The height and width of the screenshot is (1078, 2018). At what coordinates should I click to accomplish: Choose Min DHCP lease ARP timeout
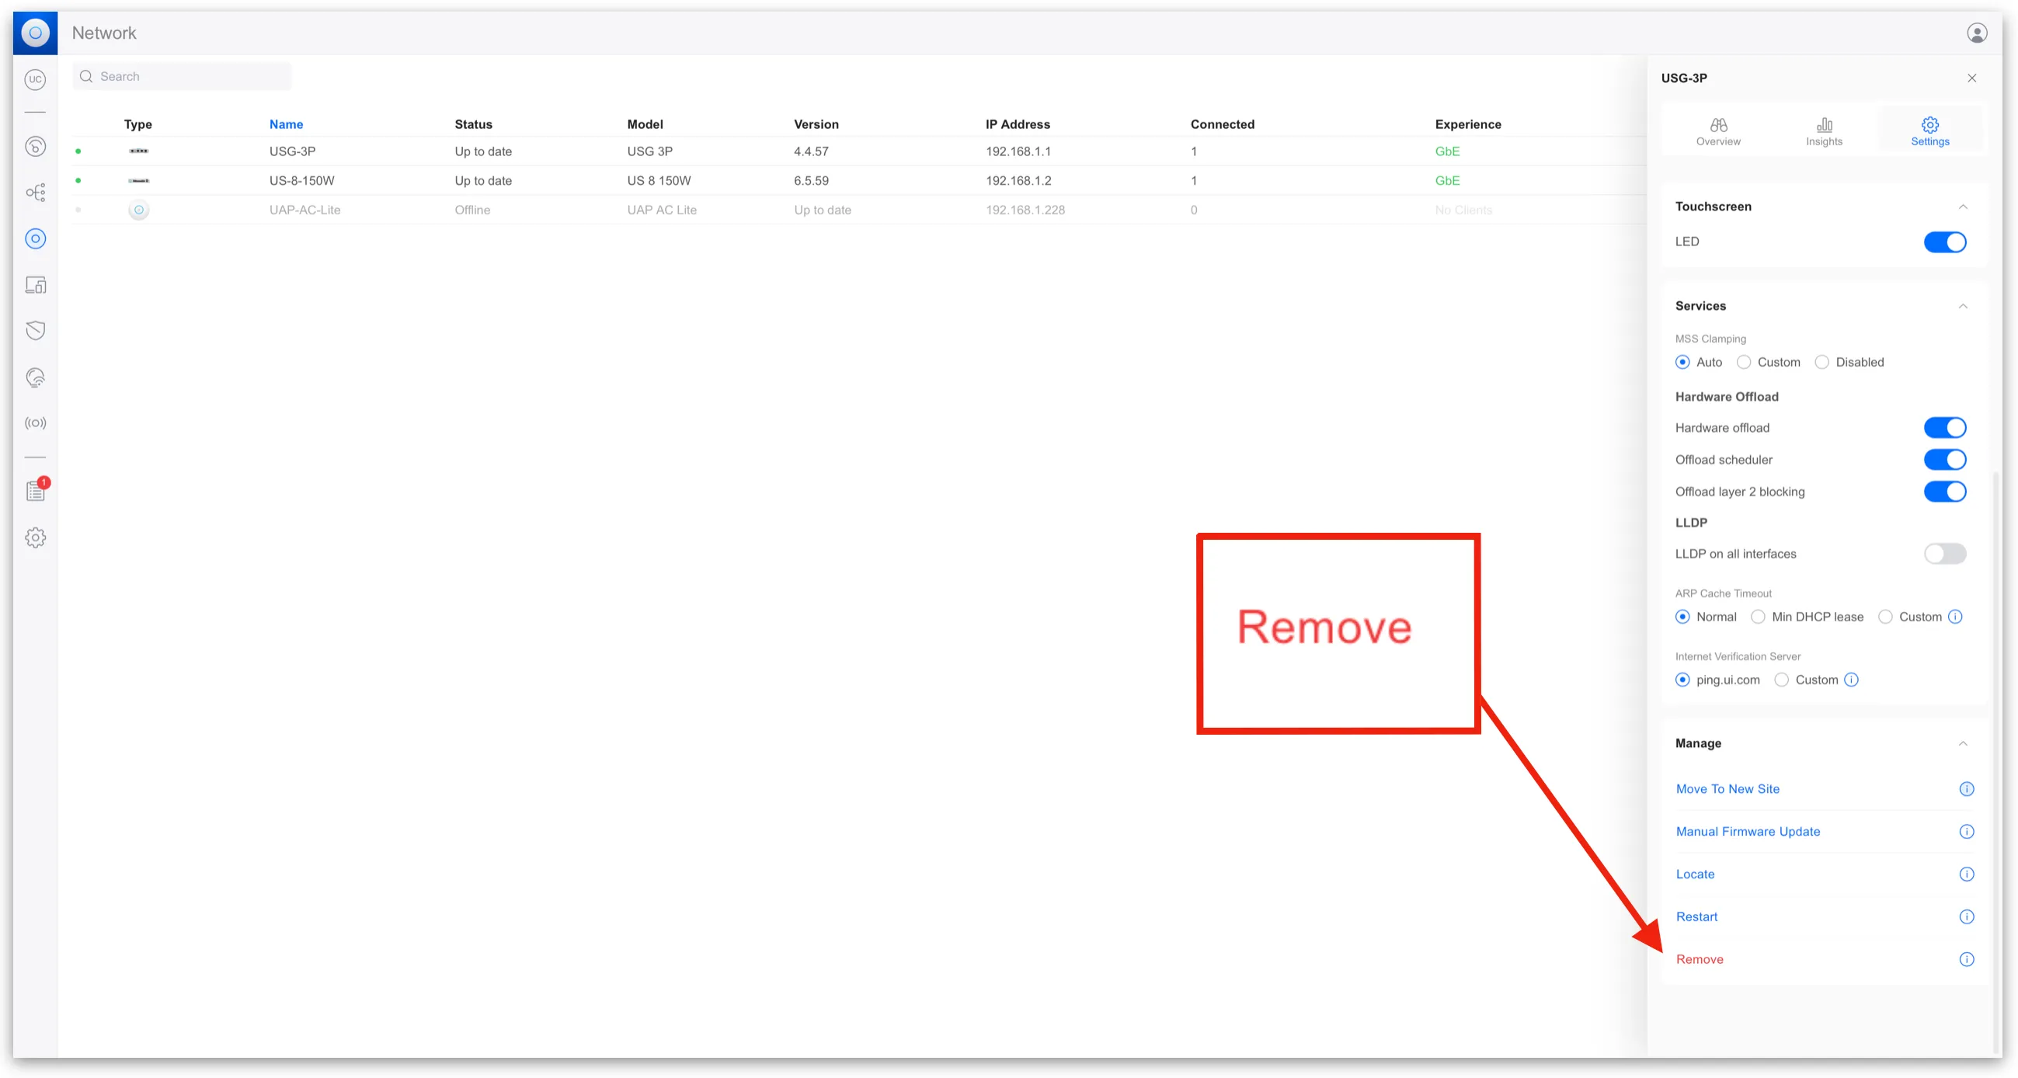(x=1758, y=617)
